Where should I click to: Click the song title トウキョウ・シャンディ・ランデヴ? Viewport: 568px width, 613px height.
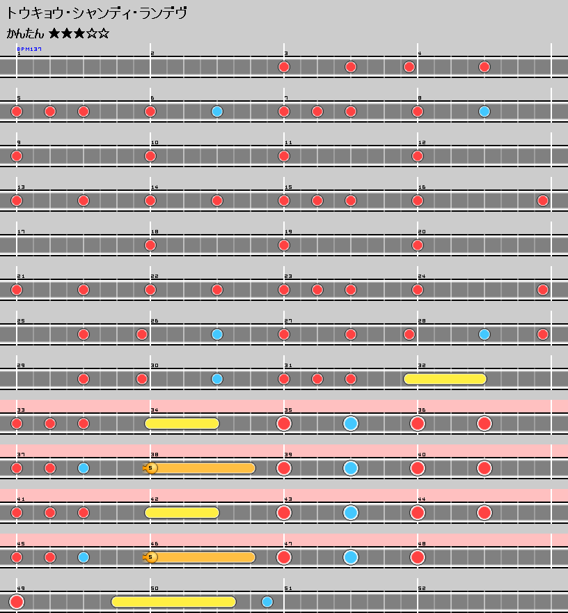97,13
